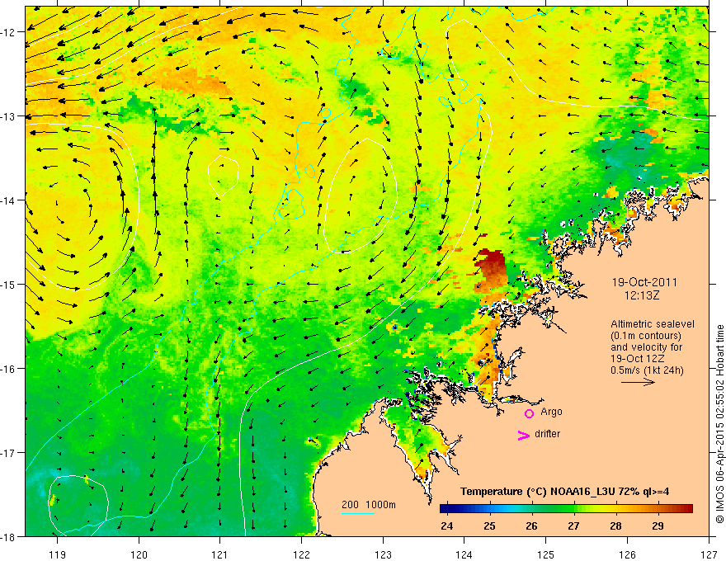This screenshot has width=726, height=561.
Task: Click the longitude label '121'
Action: pyautogui.click(x=220, y=554)
